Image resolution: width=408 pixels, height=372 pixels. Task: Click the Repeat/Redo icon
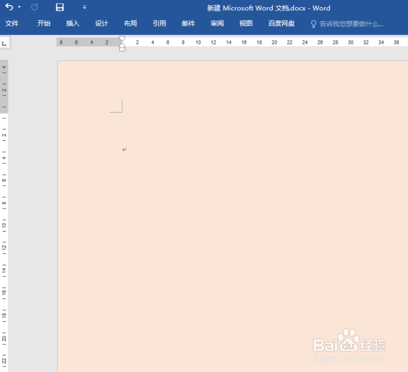pyautogui.click(x=34, y=7)
